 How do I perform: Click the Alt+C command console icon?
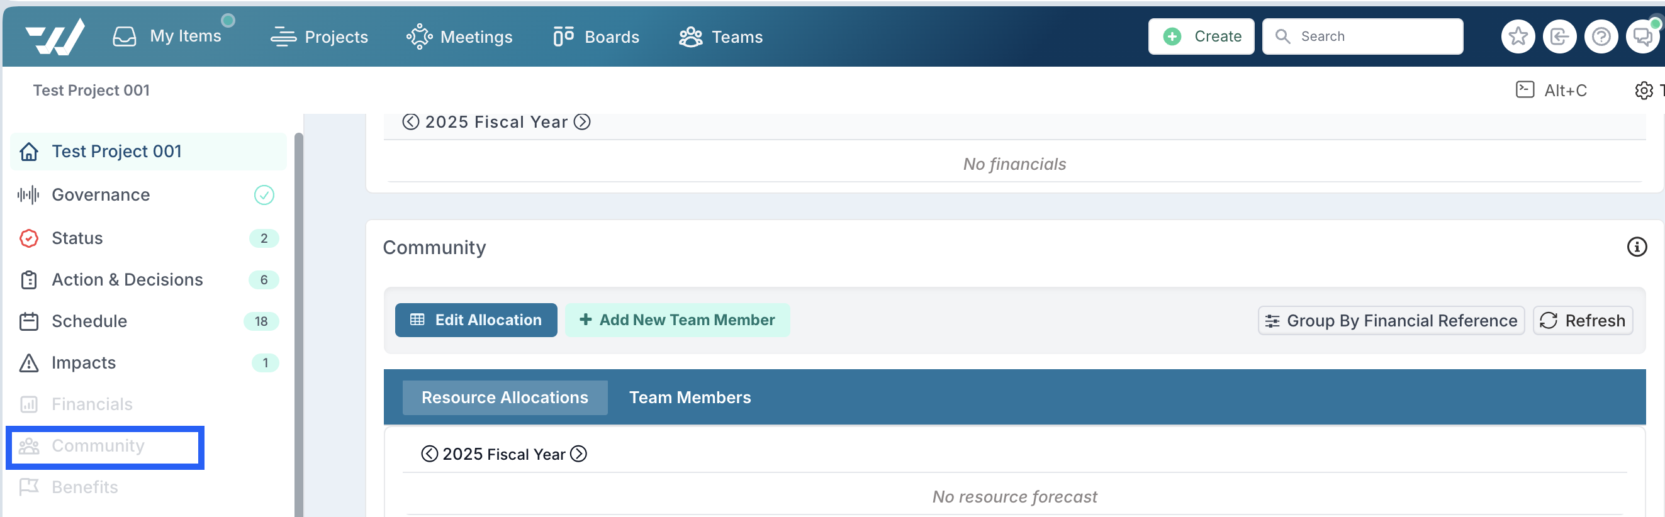(1525, 90)
